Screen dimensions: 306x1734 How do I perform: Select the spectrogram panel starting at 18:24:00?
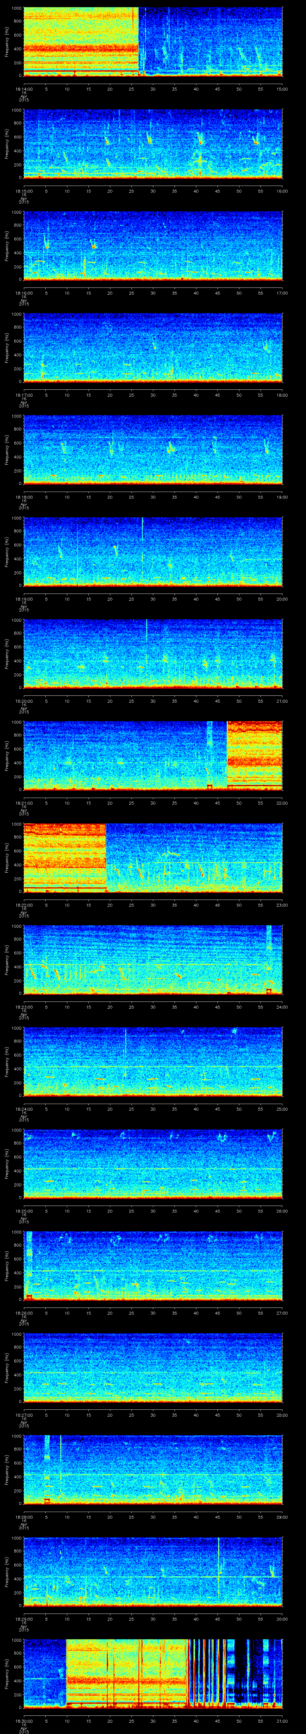(153, 1062)
